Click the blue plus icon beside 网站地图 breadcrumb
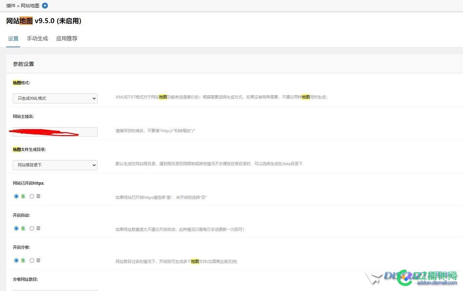 45,6
